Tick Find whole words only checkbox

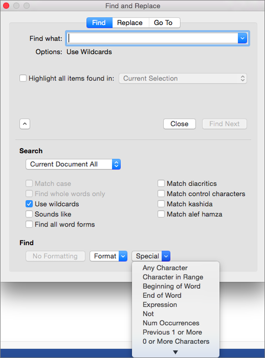point(29,194)
